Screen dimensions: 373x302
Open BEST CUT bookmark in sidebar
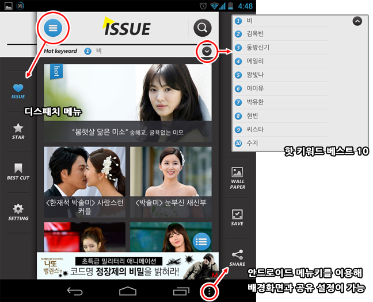(x=18, y=171)
